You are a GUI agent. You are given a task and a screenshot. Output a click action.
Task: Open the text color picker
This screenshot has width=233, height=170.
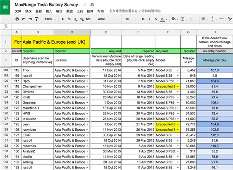(163, 19)
